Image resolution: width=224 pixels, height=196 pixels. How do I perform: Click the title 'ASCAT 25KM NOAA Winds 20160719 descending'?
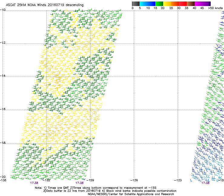click(x=44, y=5)
